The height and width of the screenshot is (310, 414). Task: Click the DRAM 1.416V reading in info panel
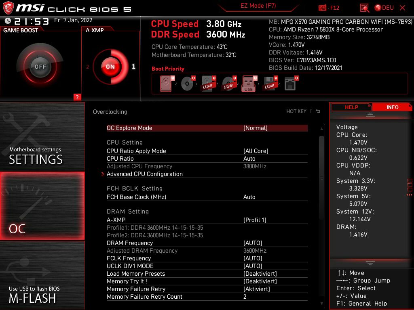[x=358, y=235]
